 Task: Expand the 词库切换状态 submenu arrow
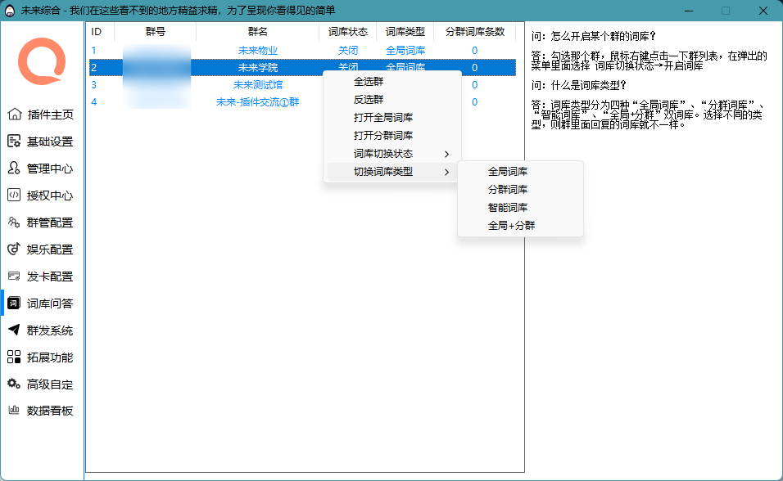[446, 154]
